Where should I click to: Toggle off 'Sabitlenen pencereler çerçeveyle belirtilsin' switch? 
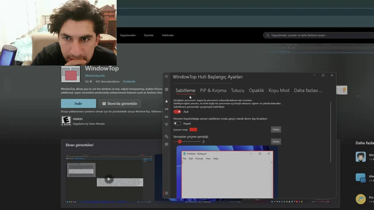177,112
